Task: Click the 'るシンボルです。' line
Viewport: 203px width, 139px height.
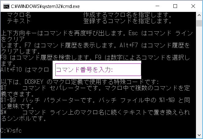Action: click(x=23, y=118)
